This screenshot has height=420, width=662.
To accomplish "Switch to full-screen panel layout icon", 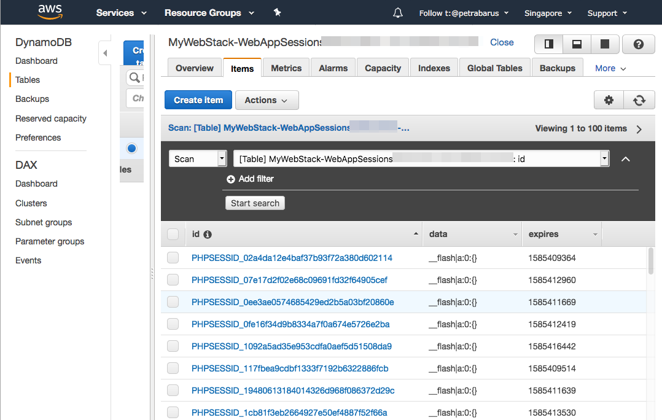I will [604, 44].
